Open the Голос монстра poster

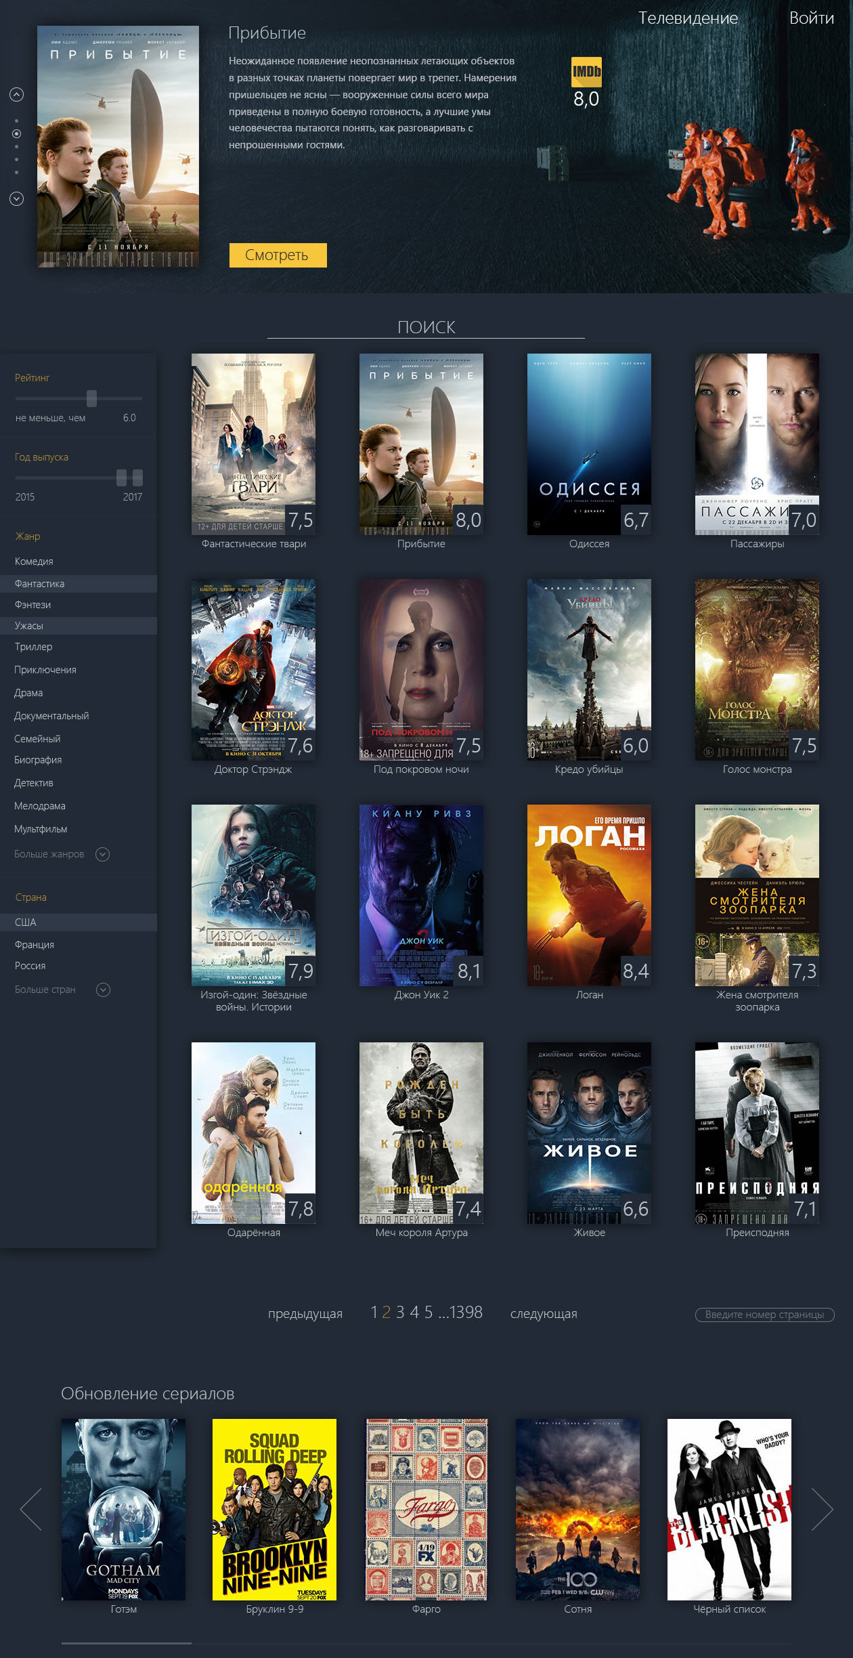pyautogui.click(x=757, y=670)
